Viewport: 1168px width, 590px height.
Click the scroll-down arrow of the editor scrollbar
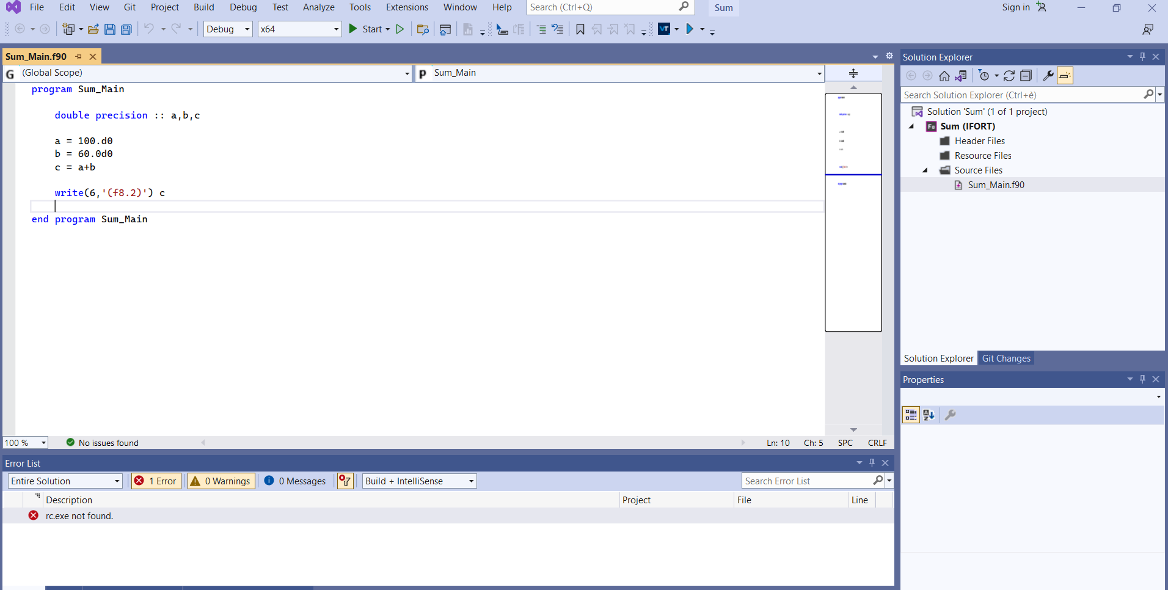coord(853,430)
